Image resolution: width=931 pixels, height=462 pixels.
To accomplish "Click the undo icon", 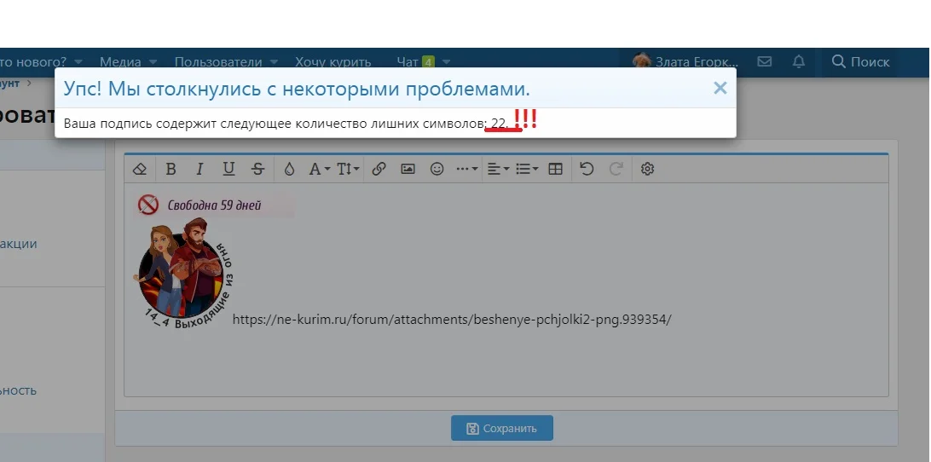I will 587,170.
